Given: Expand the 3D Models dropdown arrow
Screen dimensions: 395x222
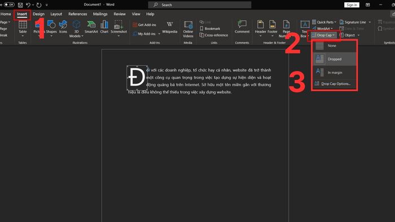Looking at the screenshot, I should pyautogui.click(x=82, y=36).
